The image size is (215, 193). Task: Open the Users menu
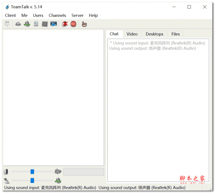38,15
